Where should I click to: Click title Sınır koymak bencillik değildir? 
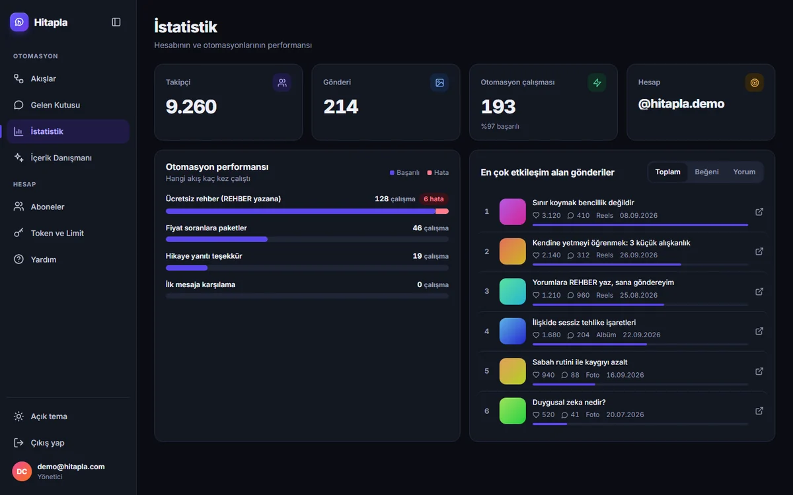(584, 203)
